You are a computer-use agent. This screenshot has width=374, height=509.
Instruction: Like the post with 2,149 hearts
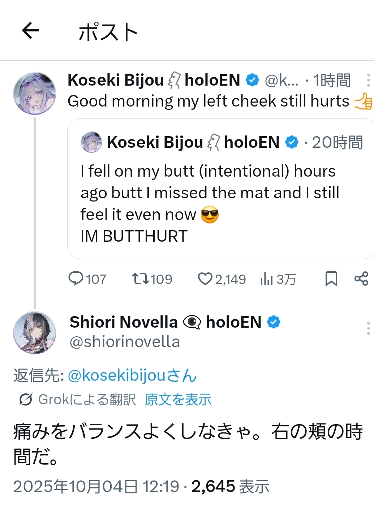coord(205,279)
